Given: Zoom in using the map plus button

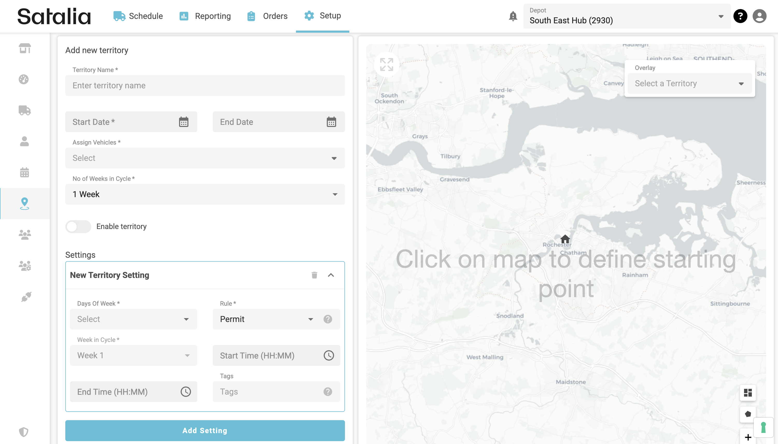Looking at the screenshot, I should click(747, 437).
